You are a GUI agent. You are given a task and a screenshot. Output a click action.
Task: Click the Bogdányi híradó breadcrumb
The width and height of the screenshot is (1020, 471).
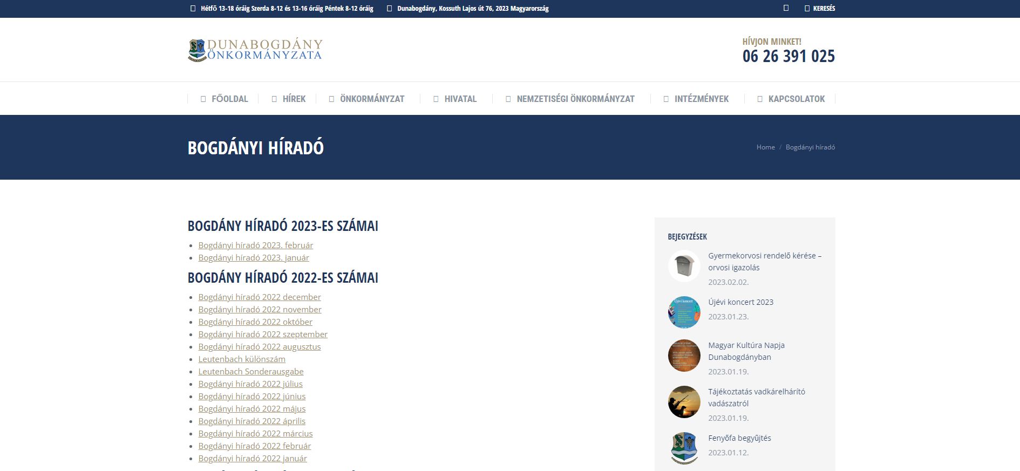[810, 147]
